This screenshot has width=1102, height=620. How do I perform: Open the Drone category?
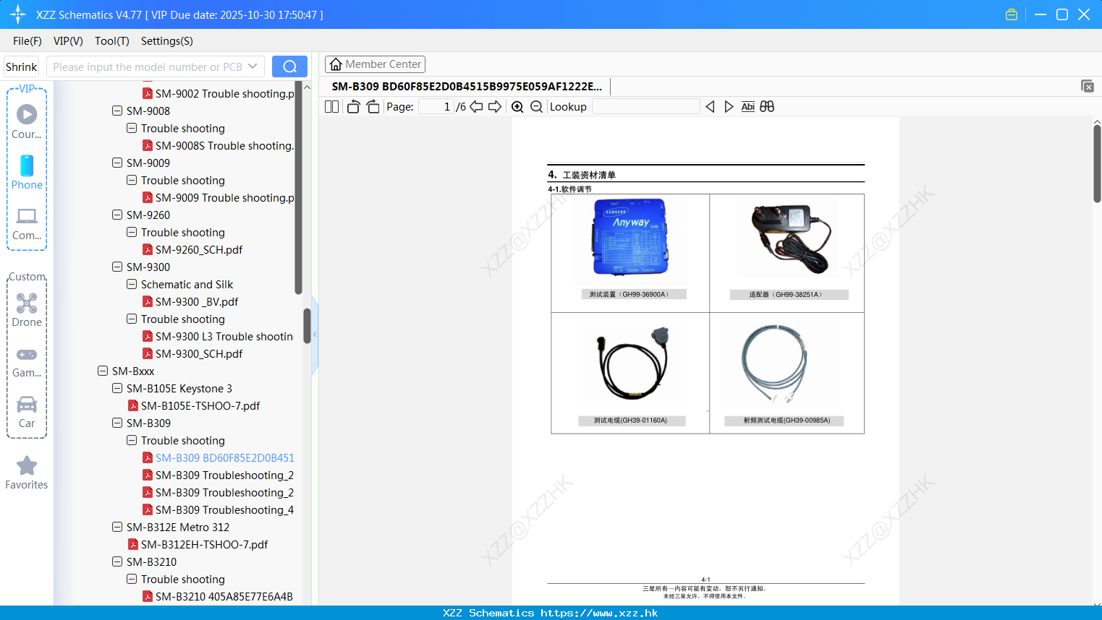coord(27,309)
